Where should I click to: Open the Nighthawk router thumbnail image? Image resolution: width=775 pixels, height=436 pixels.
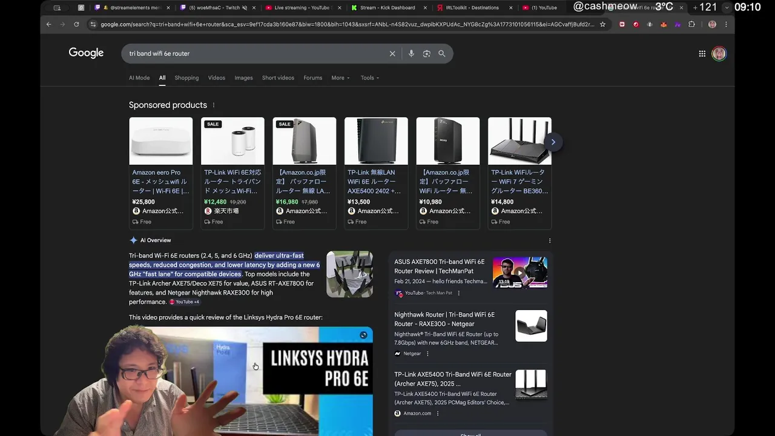point(531,326)
